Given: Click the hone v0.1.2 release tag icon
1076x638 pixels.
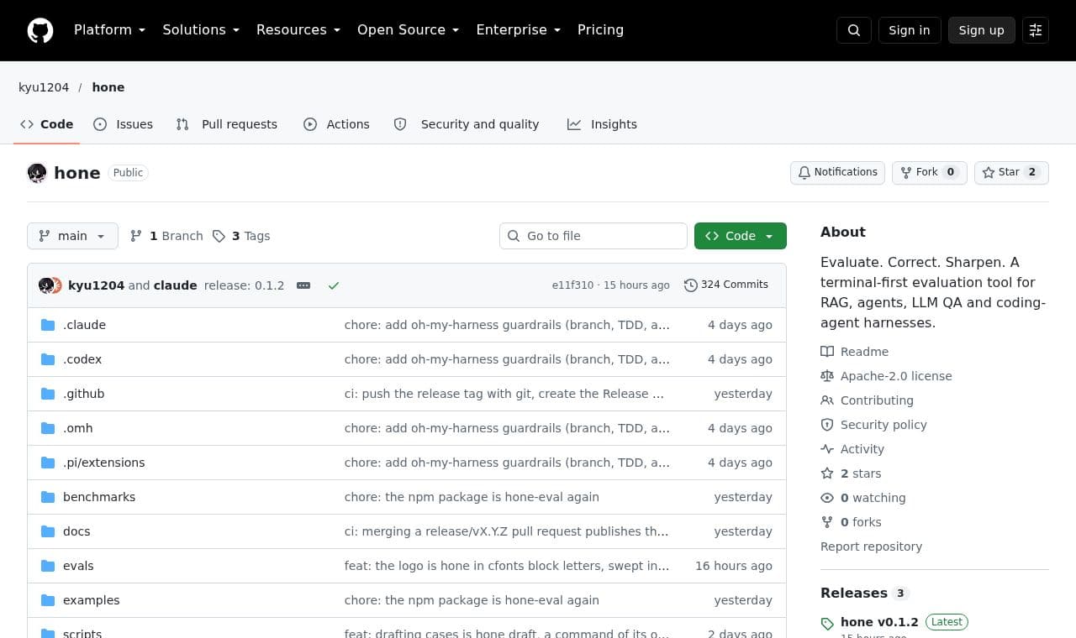Looking at the screenshot, I should 827,623.
